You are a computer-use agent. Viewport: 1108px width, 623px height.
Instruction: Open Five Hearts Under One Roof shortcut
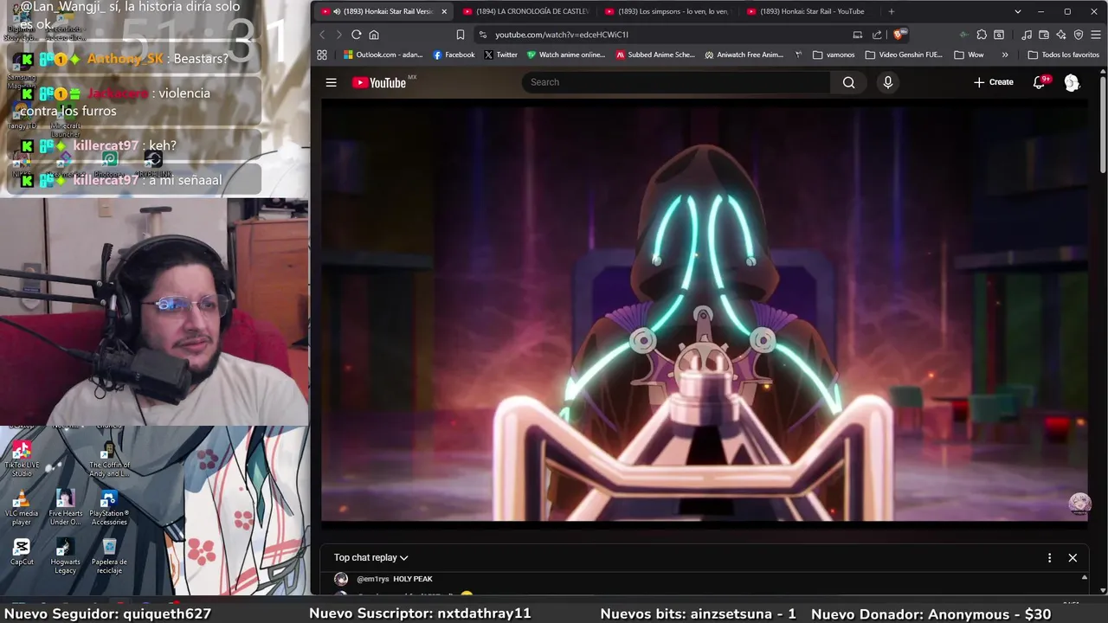(65, 508)
